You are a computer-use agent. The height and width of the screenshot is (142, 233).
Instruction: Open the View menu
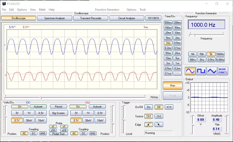(33, 10)
